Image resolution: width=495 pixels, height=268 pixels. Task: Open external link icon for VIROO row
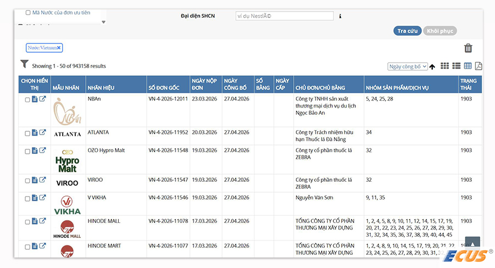(x=42, y=180)
